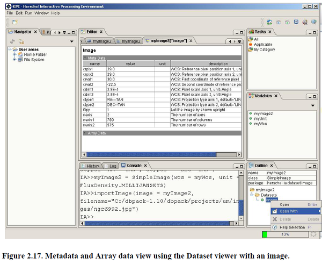This screenshot has width=322, height=264.
Task: Switch to the second myImage2 editor tab
Action: (x=129, y=41)
